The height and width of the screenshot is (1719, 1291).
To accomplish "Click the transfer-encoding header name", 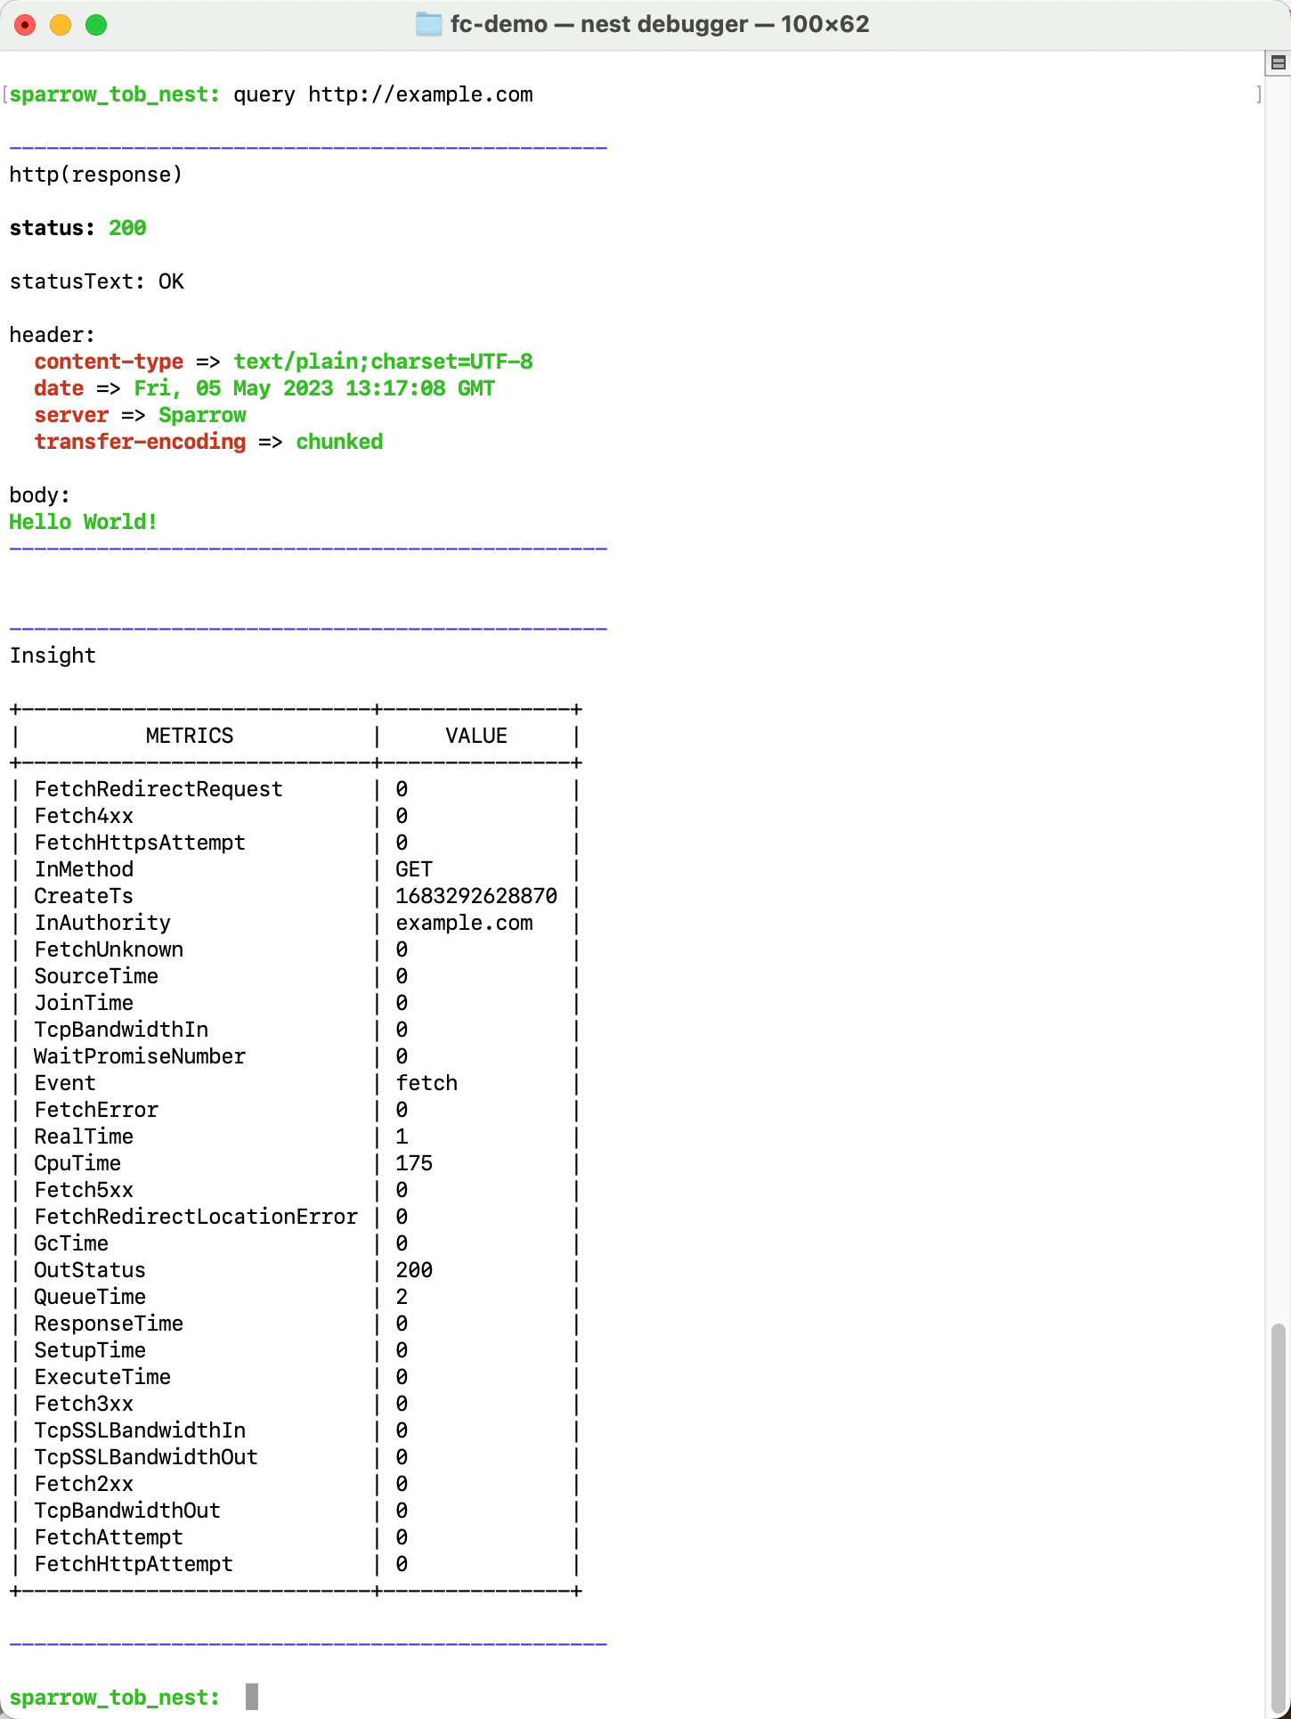I will coord(140,442).
